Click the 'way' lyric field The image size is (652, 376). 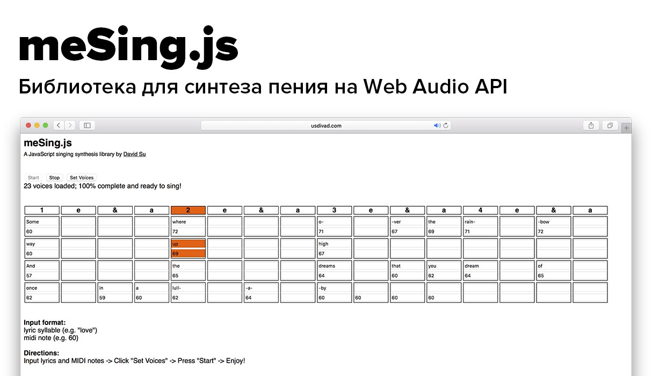tap(42, 243)
